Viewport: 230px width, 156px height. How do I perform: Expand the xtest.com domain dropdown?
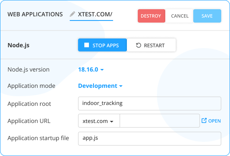pyautogui.click(x=99, y=121)
